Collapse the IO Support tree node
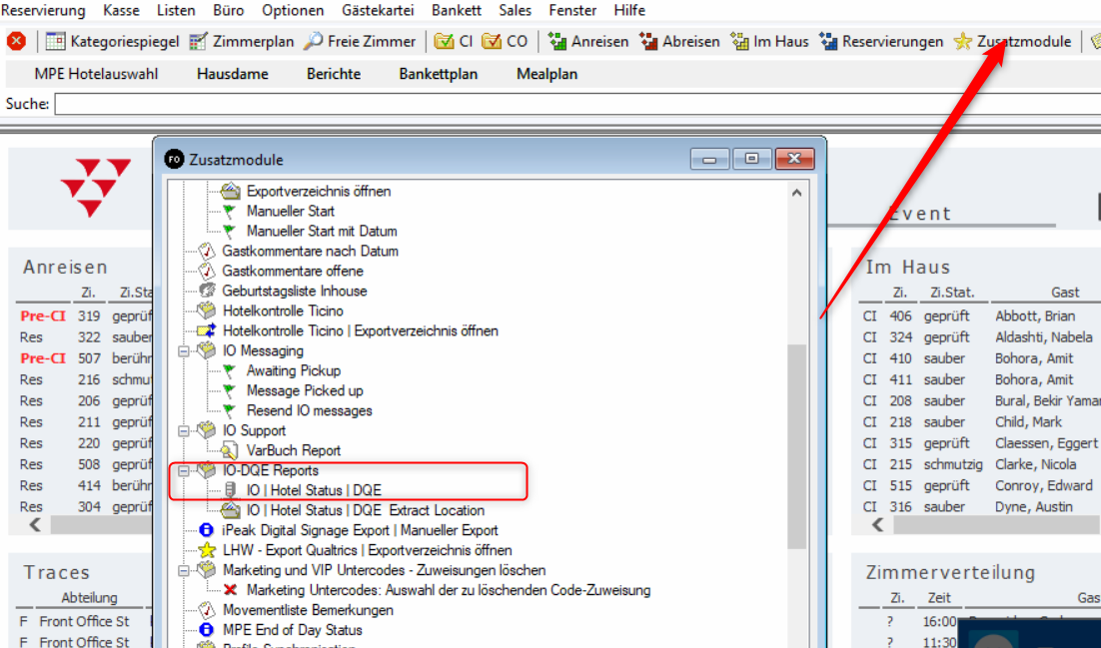This screenshot has height=648, width=1101. 184,431
